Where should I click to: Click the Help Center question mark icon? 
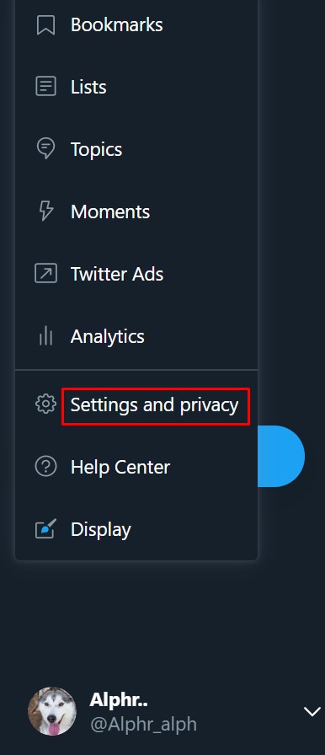tap(45, 467)
